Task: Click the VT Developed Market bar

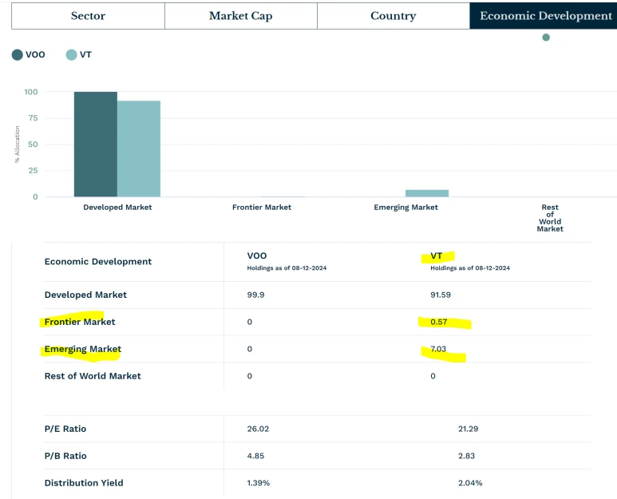Action: click(139, 149)
